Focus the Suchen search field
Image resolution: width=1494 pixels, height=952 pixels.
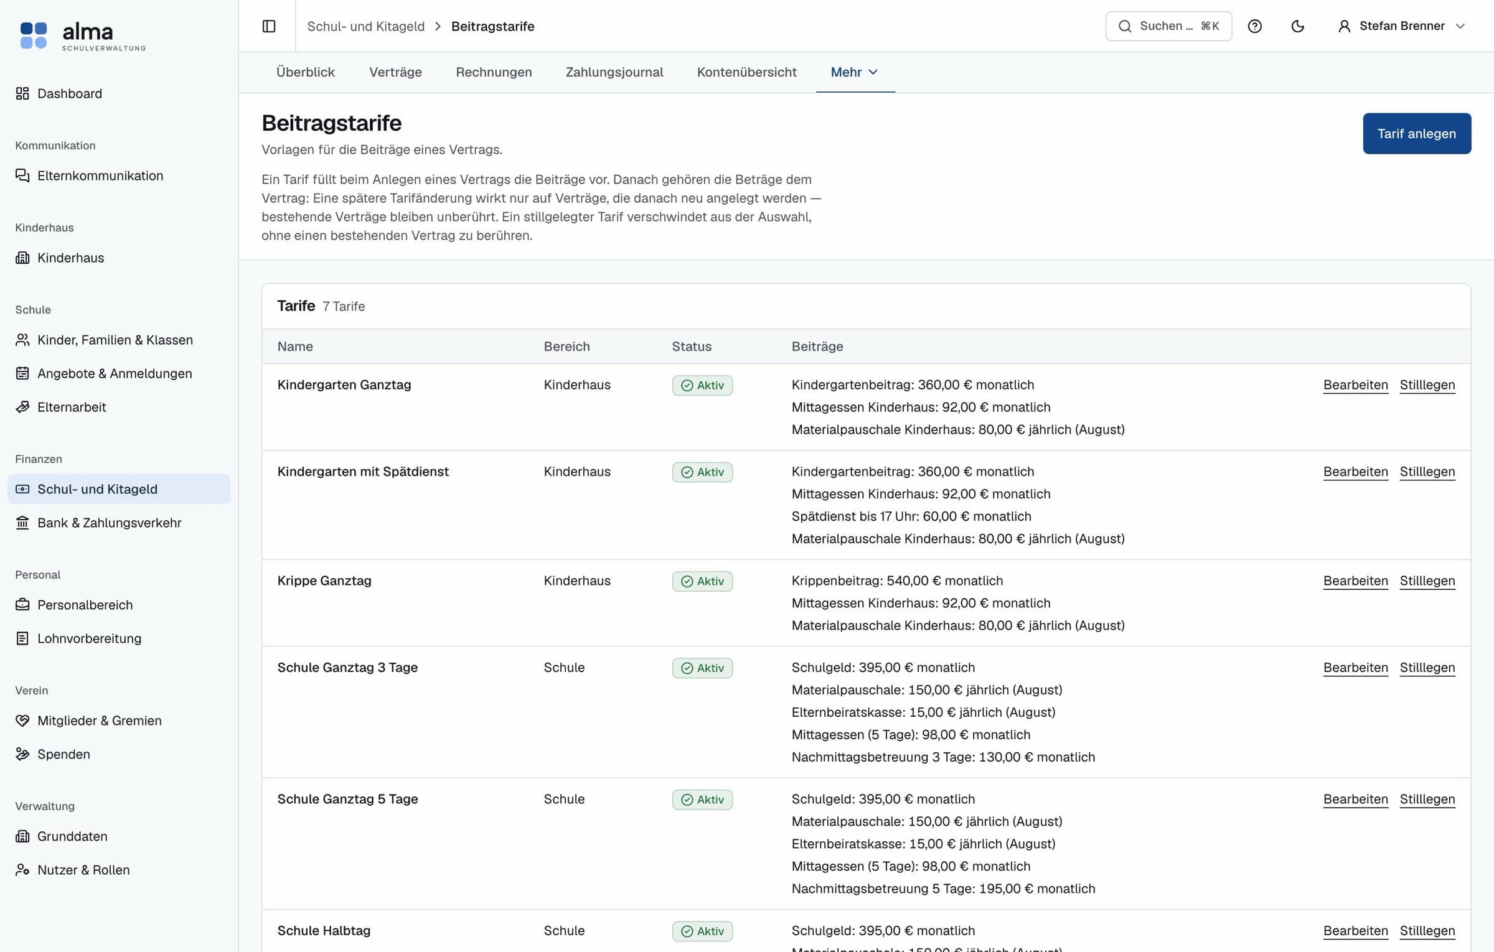(1168, 26)
